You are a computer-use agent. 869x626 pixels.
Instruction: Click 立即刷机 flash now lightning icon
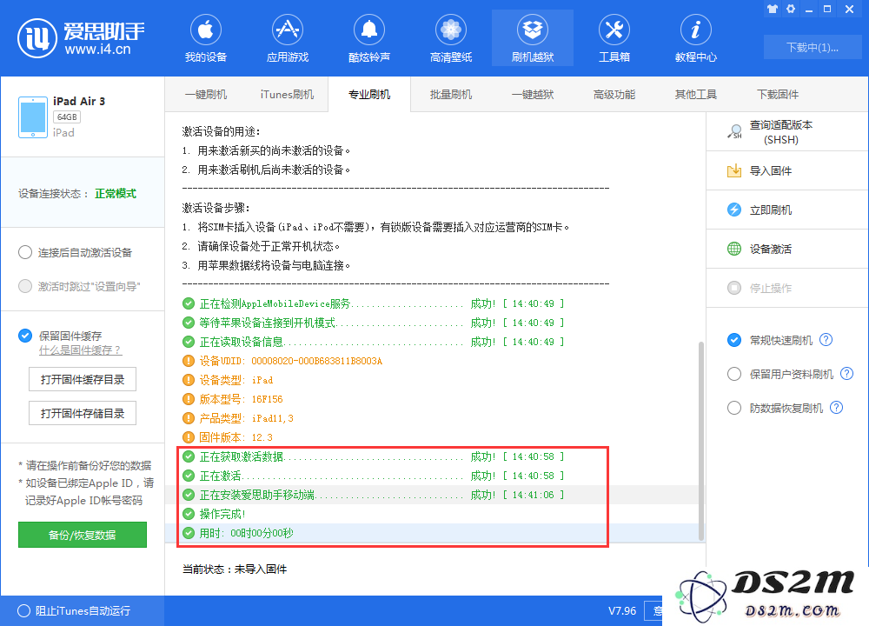tap(734, 210)
